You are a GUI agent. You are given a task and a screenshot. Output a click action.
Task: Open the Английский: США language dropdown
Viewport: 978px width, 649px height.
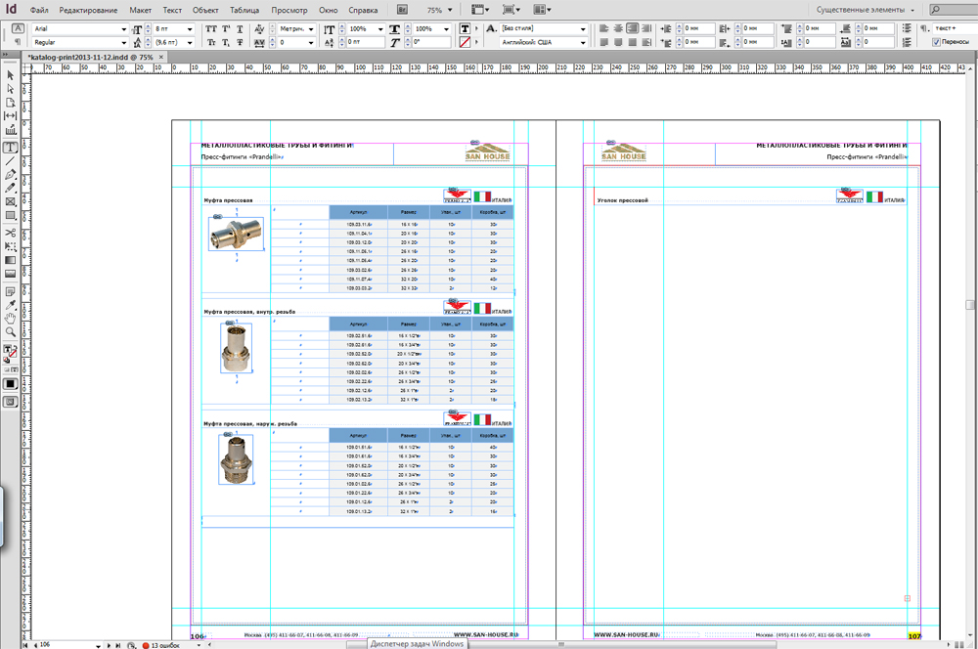583,42
